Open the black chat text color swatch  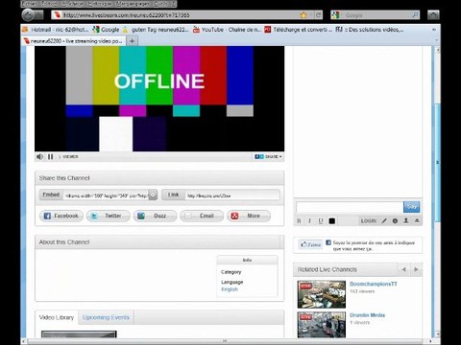click(x=332, y=220)
